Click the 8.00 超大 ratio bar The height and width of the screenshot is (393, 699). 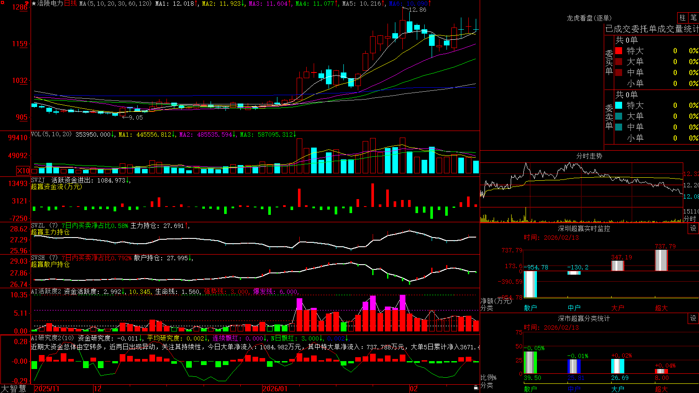pyautogui.click(x=661, y=371)
